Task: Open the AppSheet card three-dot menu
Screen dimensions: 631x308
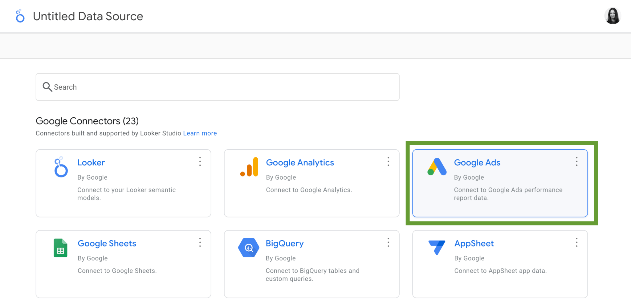Action: [x=576, y=242]
